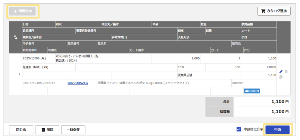300x140 pixels.
Task: Click the 利用明細ID header cell
Action: pyautogui.click(x=35, y=50)
